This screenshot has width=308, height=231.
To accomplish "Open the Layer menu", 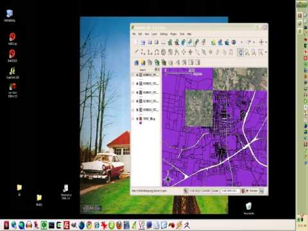I will pos(154,34).
